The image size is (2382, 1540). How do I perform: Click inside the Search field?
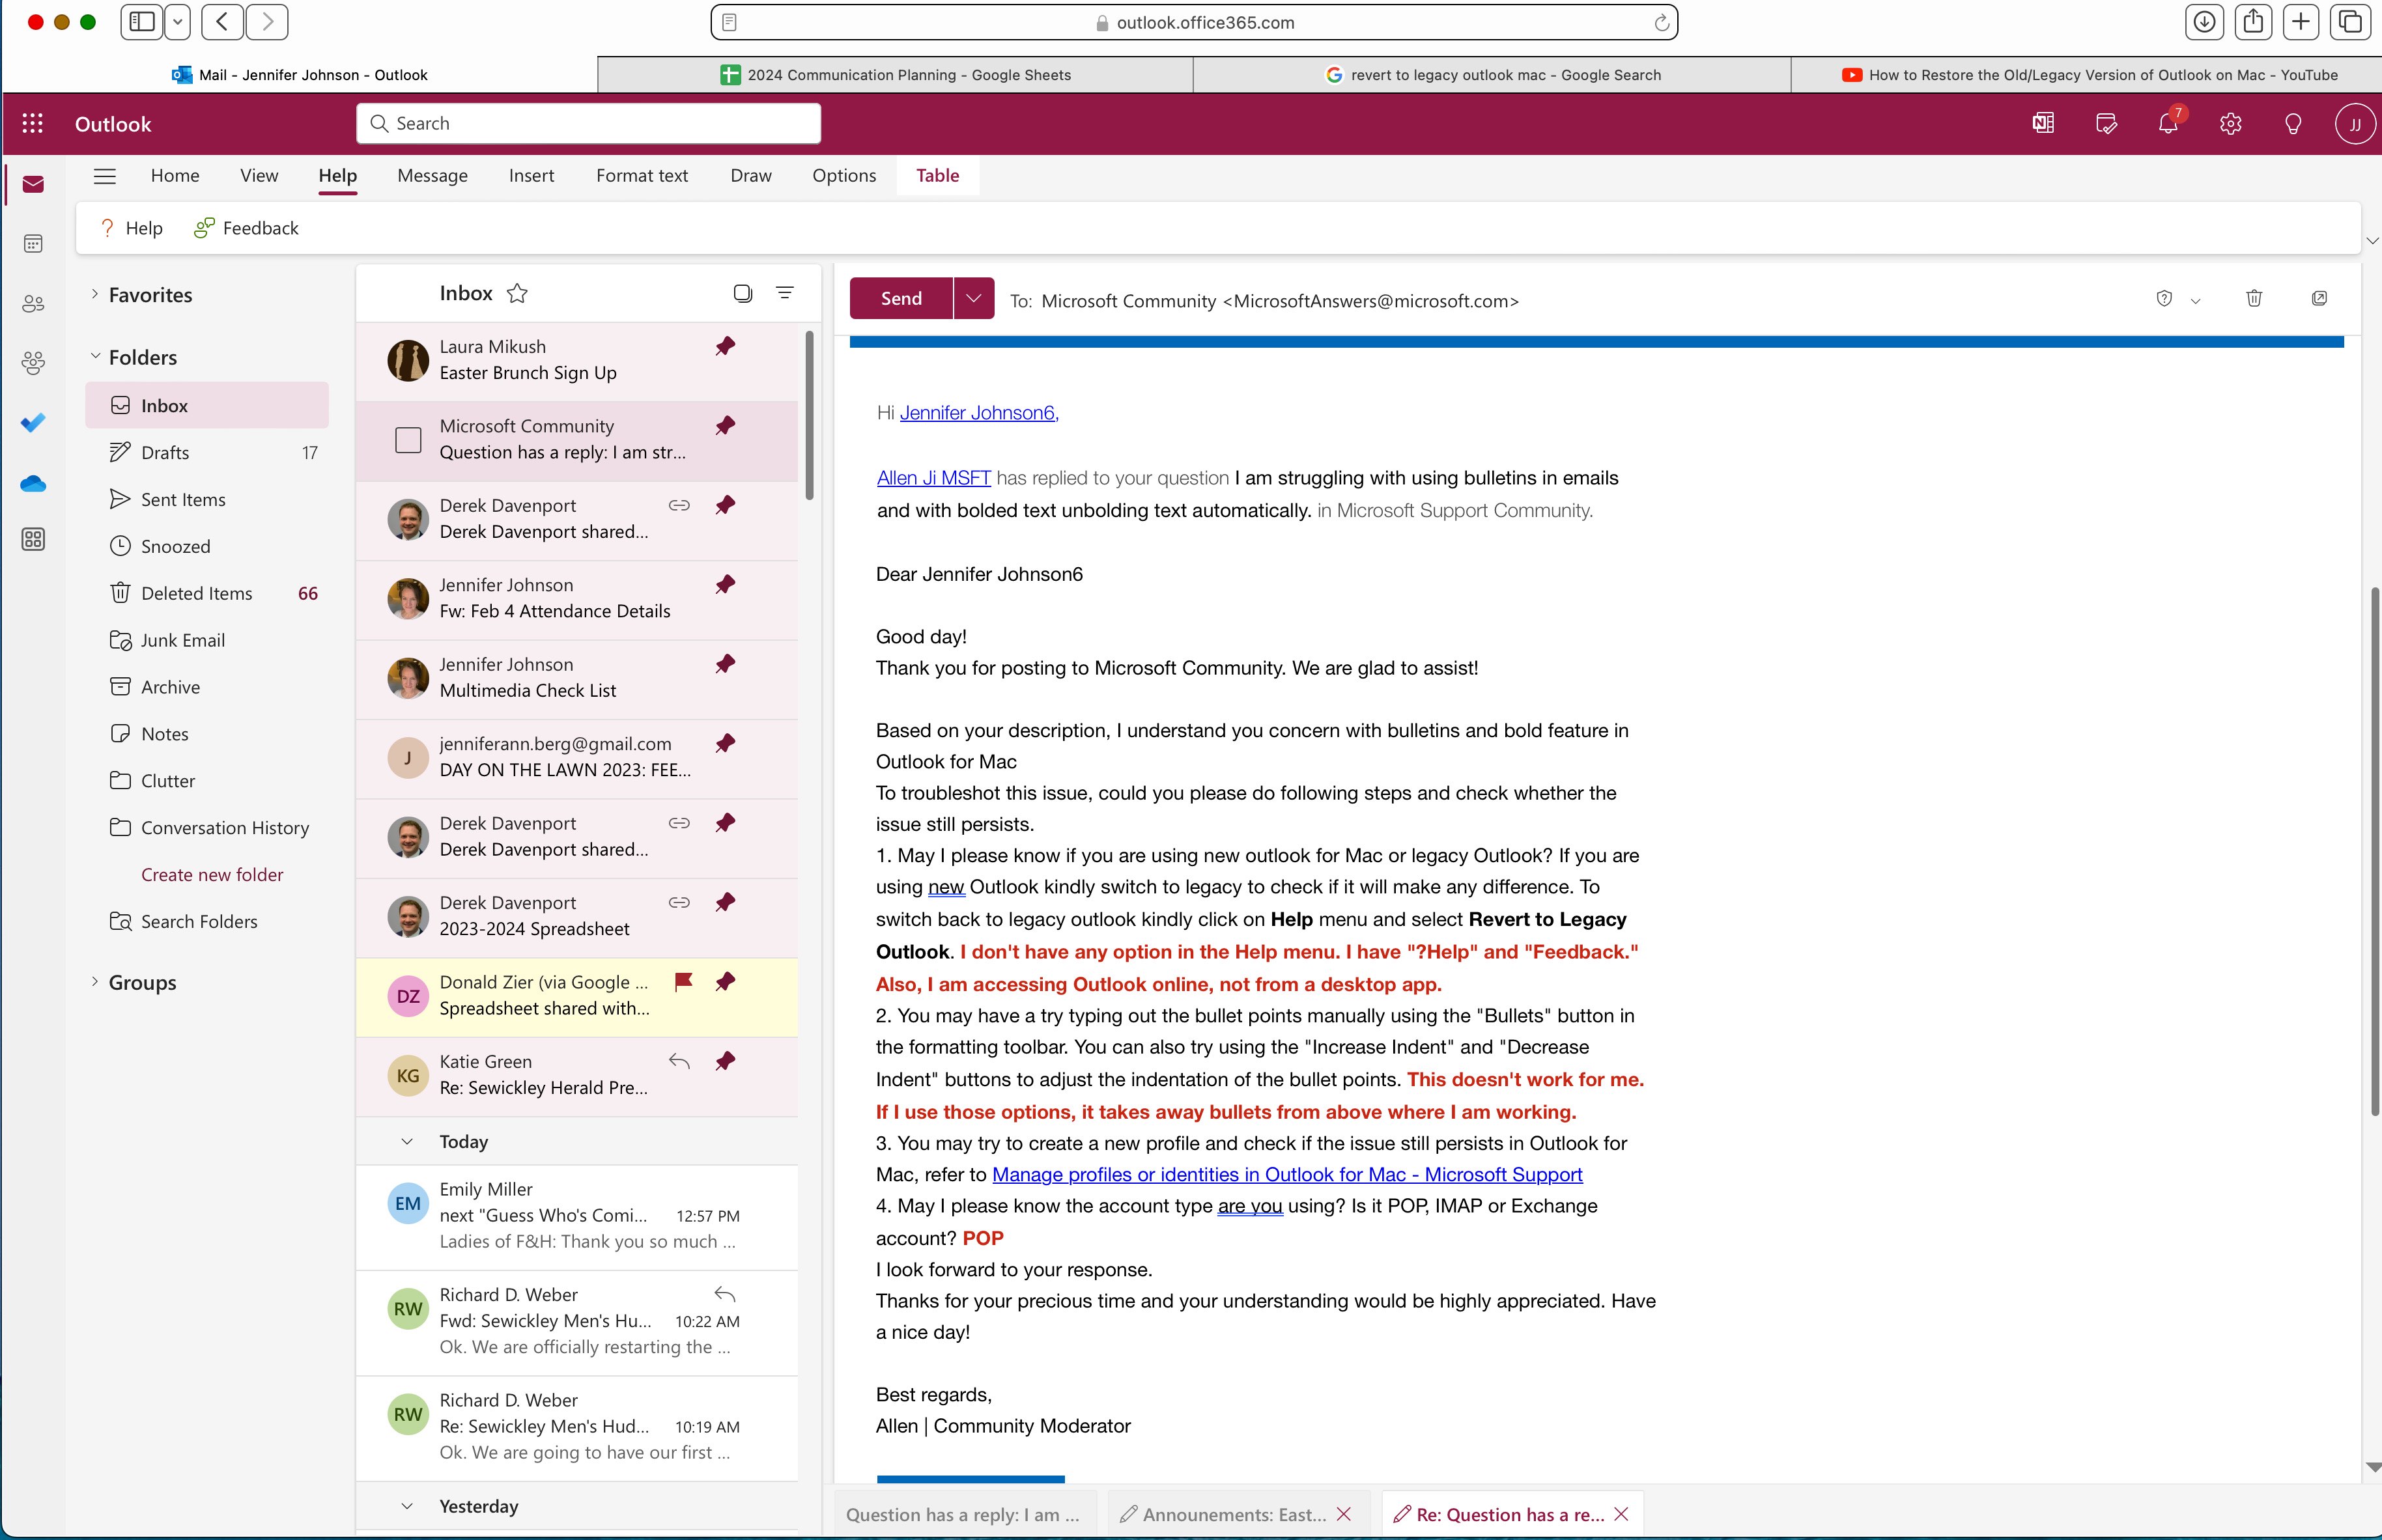[x=588, y=123]
